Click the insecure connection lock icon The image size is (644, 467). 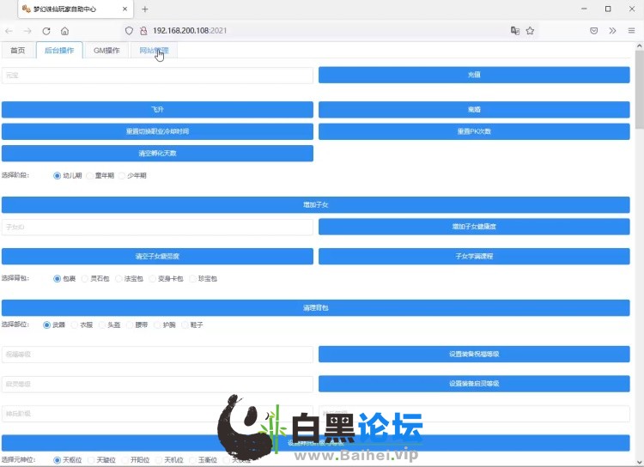143,31
